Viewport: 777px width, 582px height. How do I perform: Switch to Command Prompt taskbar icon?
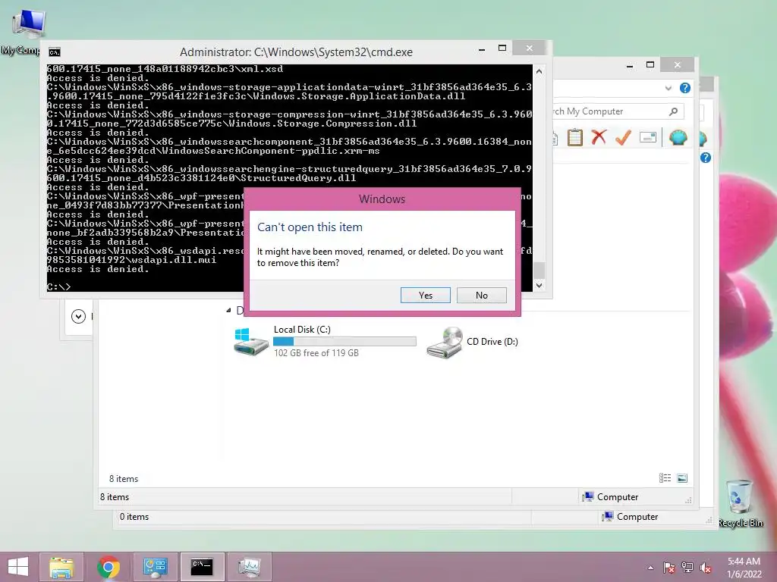tap(202, 567)
